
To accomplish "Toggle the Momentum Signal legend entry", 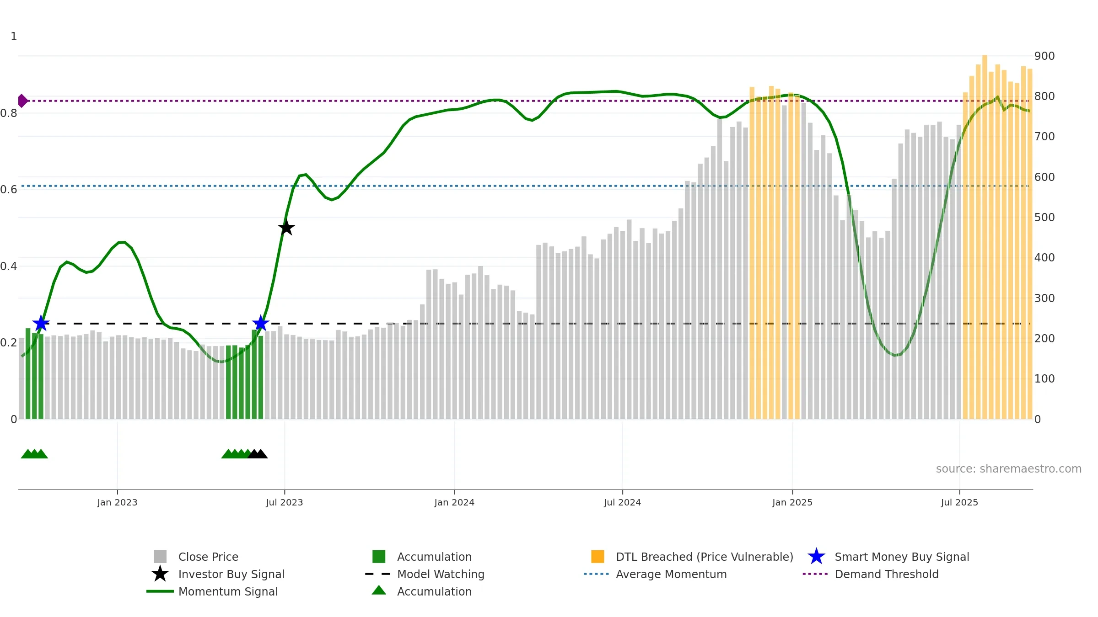I will point(228,591).
